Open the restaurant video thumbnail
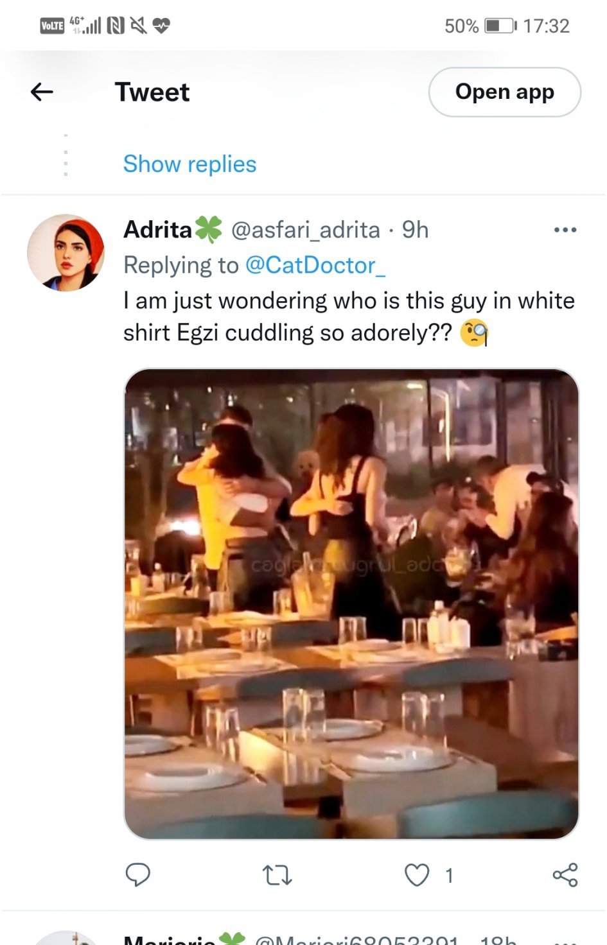Viewport: 607px width, 945px height. pyautogui.click(x=351, y=603)
